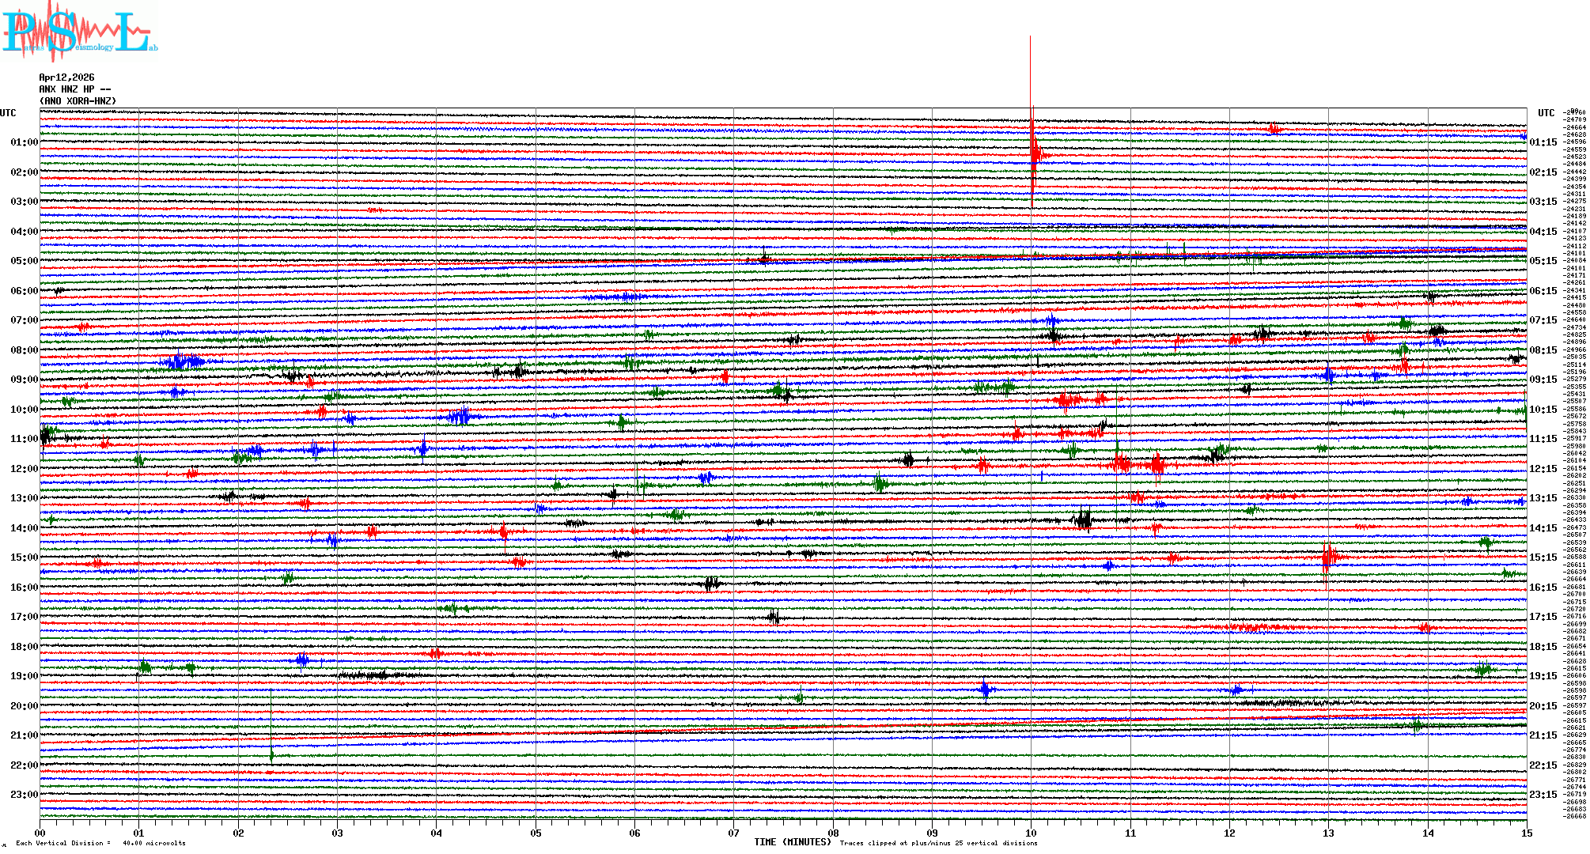Click the left UTC axis header

pos(8,113)
